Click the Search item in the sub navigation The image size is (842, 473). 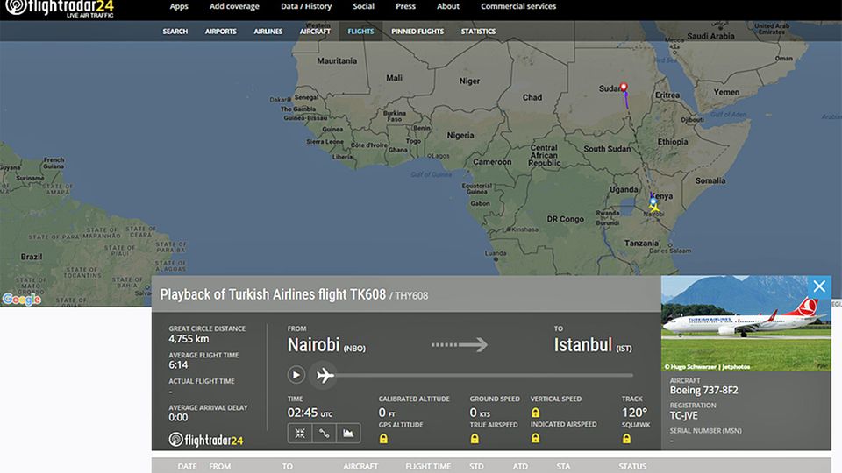click(175, 32)
